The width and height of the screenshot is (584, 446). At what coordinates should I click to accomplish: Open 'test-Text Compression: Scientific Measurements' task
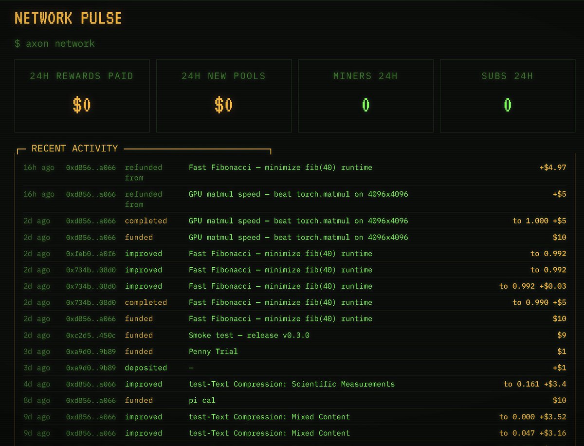click(x=292, y=384)
